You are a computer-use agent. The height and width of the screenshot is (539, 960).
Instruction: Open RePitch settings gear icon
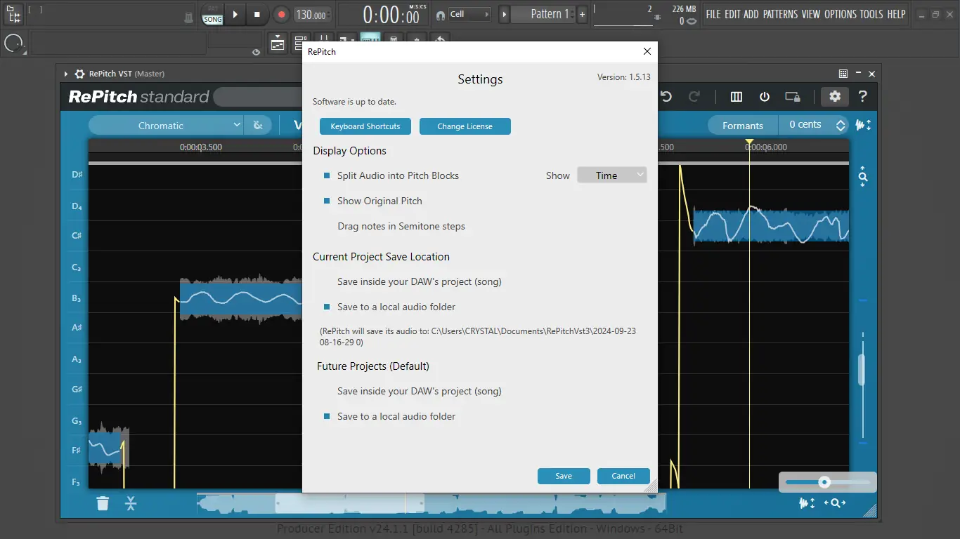click(x=835, y=97)
